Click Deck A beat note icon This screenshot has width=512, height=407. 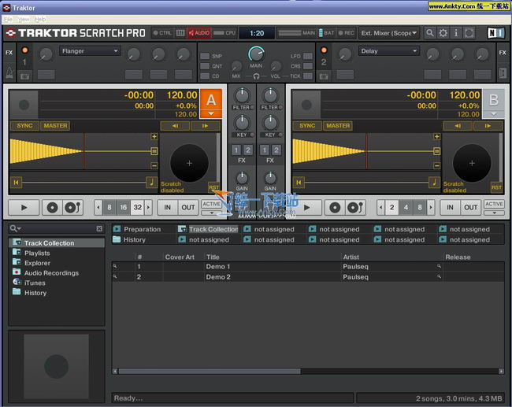coord(151,182)
